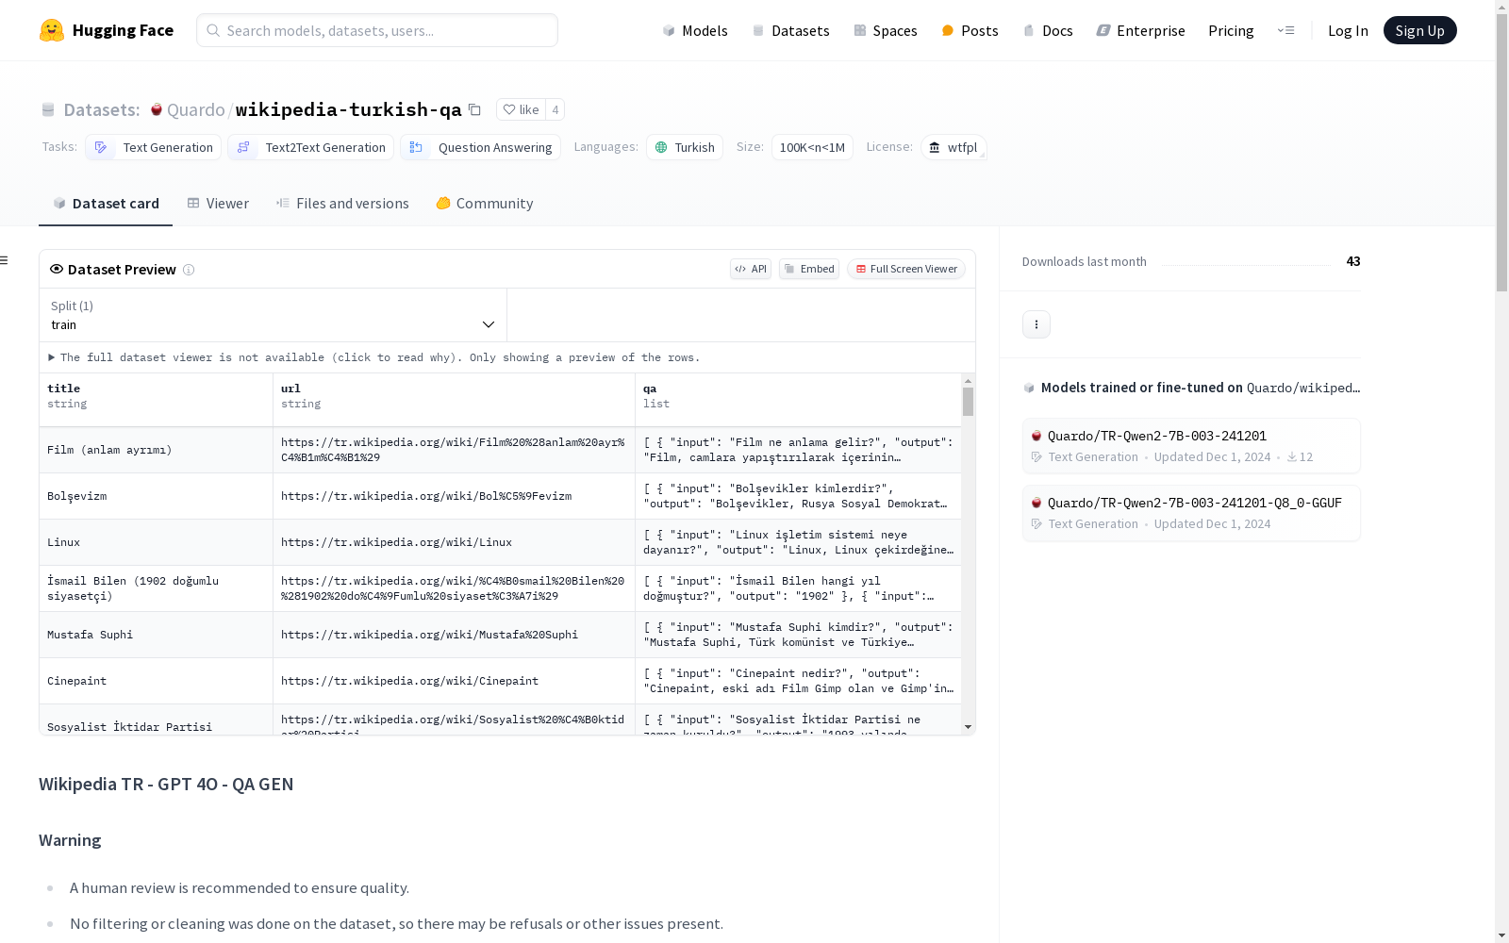
Task: Click the Dataset Preview info icon
Action: point(189,270)
